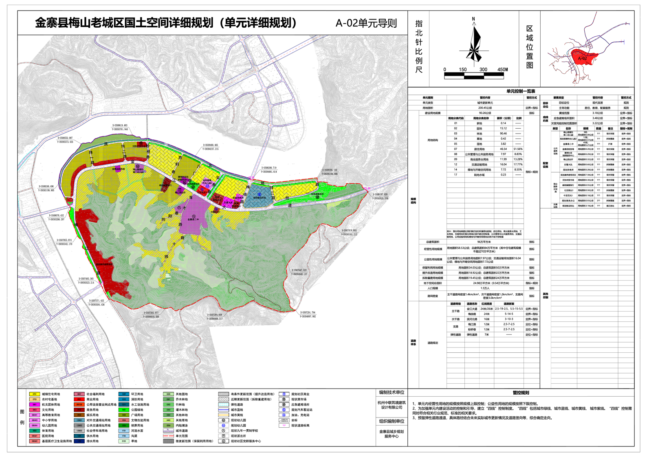Image resolution: width=647 pixels, height=457 pixels.
Task: Click the 城镇住宅用地 yellow legend swatch
Action: pyautogui.click(x=35, y=394)
